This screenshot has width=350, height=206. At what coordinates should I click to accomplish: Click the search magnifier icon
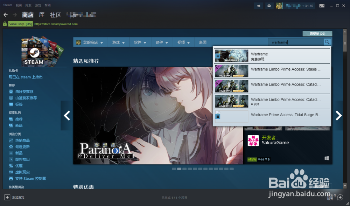pos(327,42)
